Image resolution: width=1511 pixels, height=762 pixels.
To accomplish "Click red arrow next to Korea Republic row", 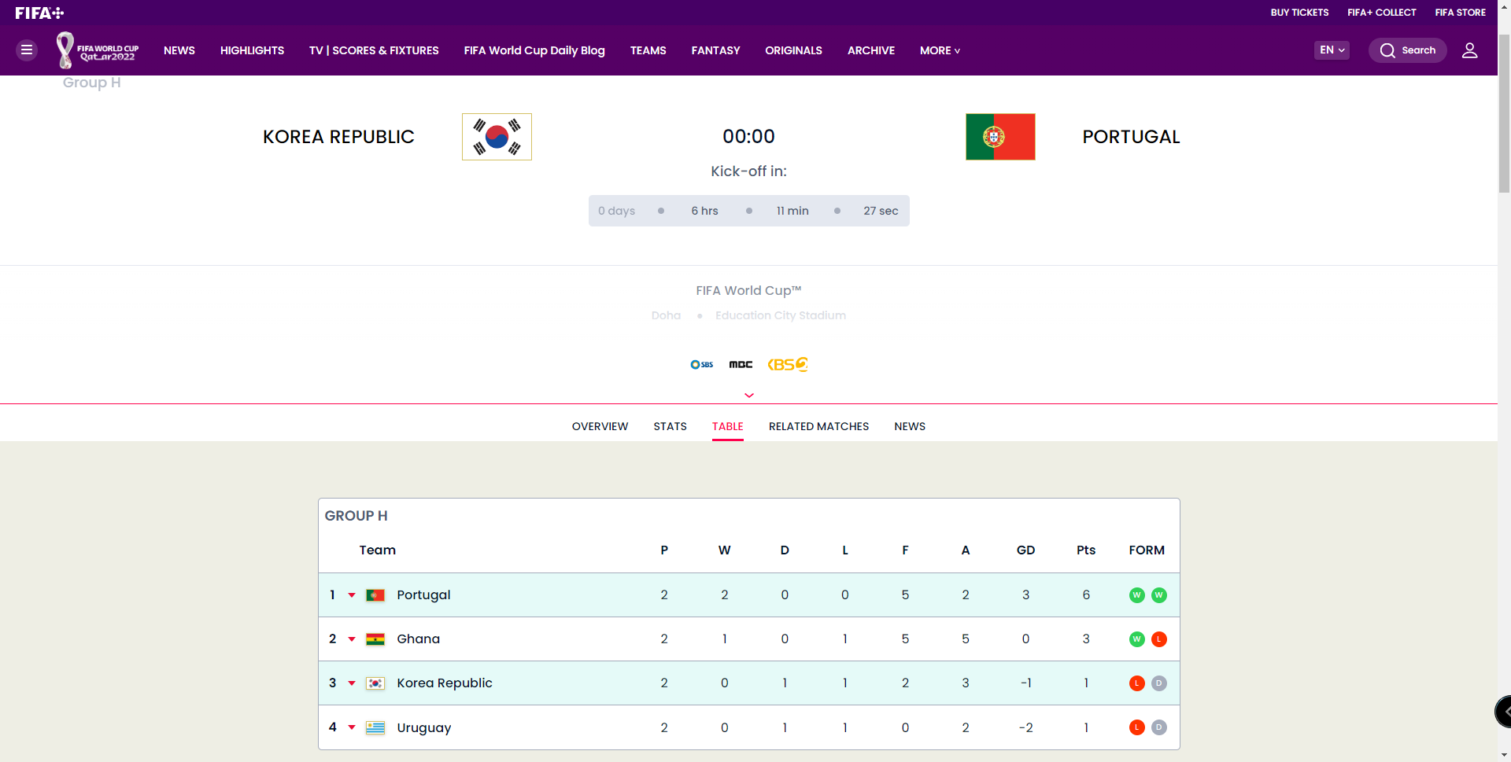I will click(352, 683).
